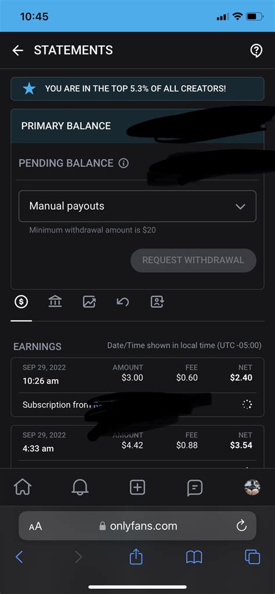Open the earnings statistics chart tab

89,302
